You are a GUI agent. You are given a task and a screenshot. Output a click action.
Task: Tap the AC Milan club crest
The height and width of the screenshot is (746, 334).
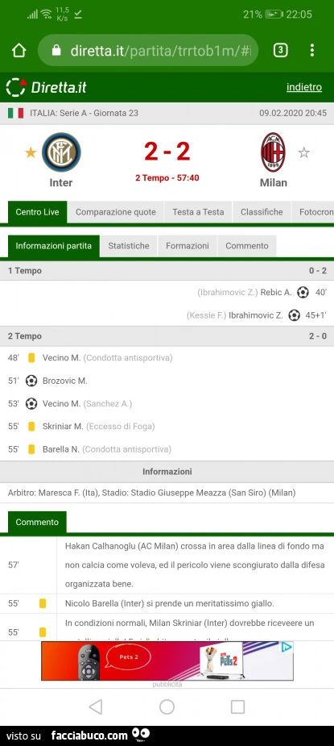pos(273,152)
